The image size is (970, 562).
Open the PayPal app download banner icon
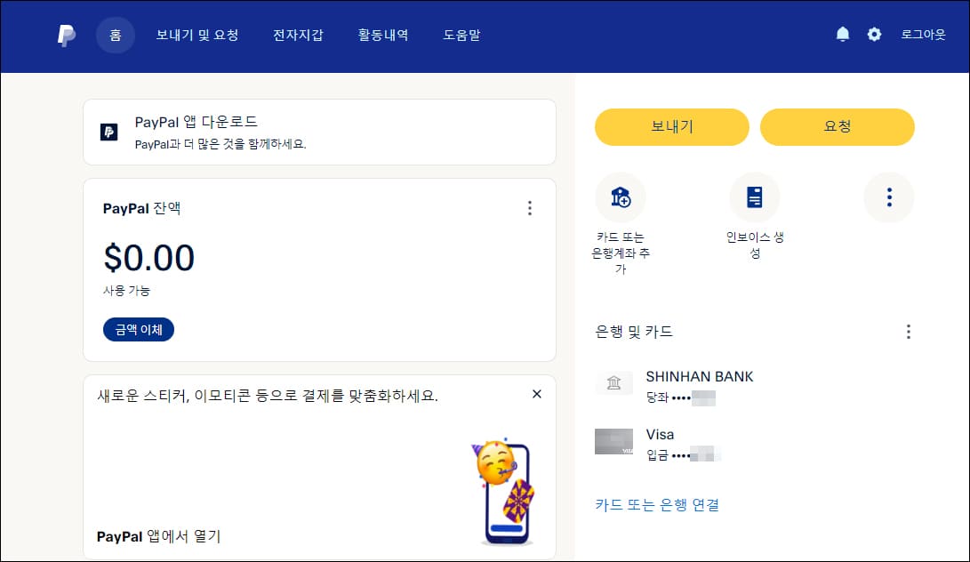tap(110, 132)
